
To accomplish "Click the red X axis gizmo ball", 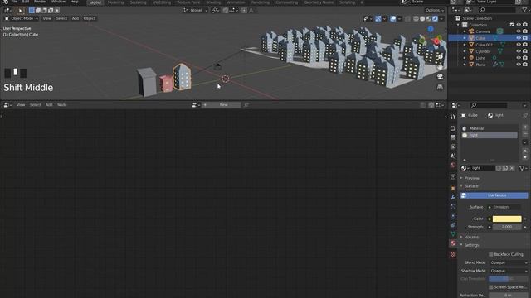I will click(x=436, y=41).
